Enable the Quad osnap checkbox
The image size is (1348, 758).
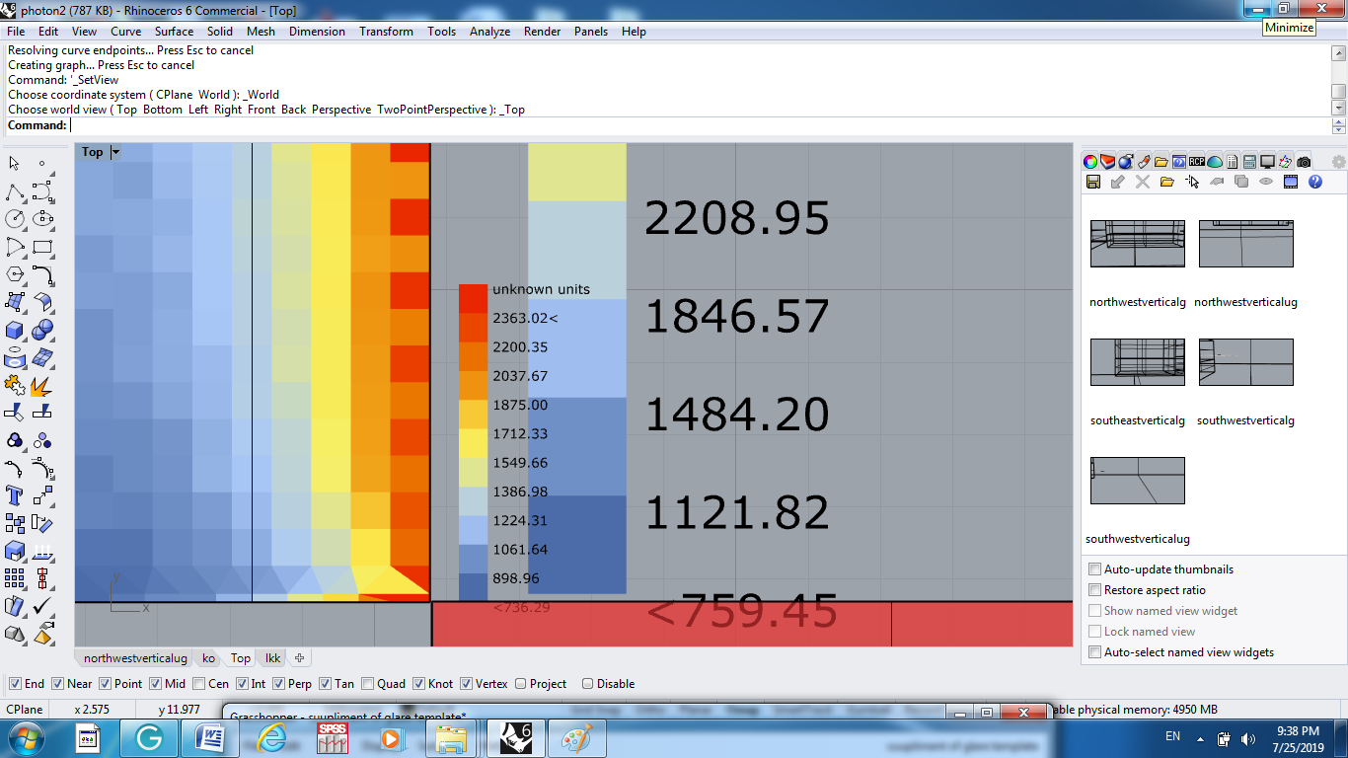click(368, 684)
